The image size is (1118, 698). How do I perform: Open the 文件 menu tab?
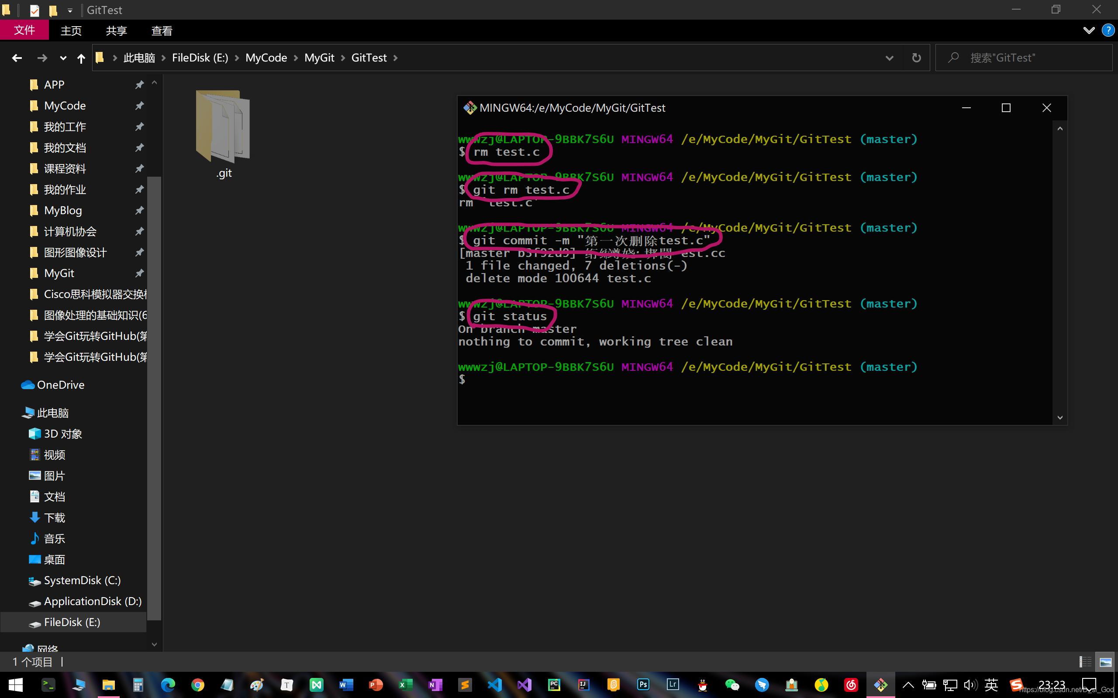point(24,31)
